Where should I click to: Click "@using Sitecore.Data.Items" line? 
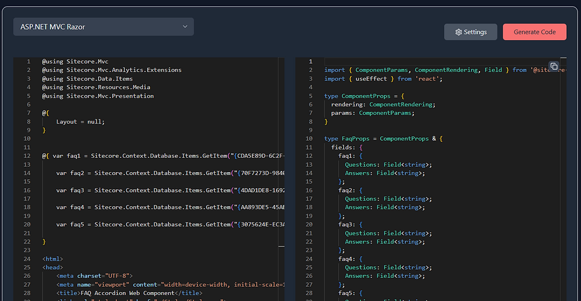[87, 79]
